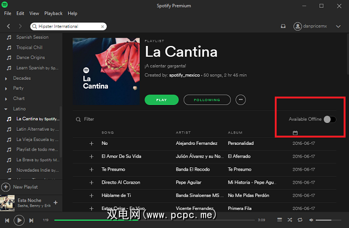This screenshot has height=228, width=349.
Task: Select Learn Spanish playlist
Action: [38, 68]
